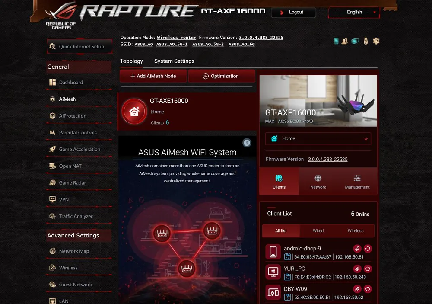The width and height of the screenshot is (432, 304).
Task: Filter client list by Wireless
Action: (x=356, y=230)
